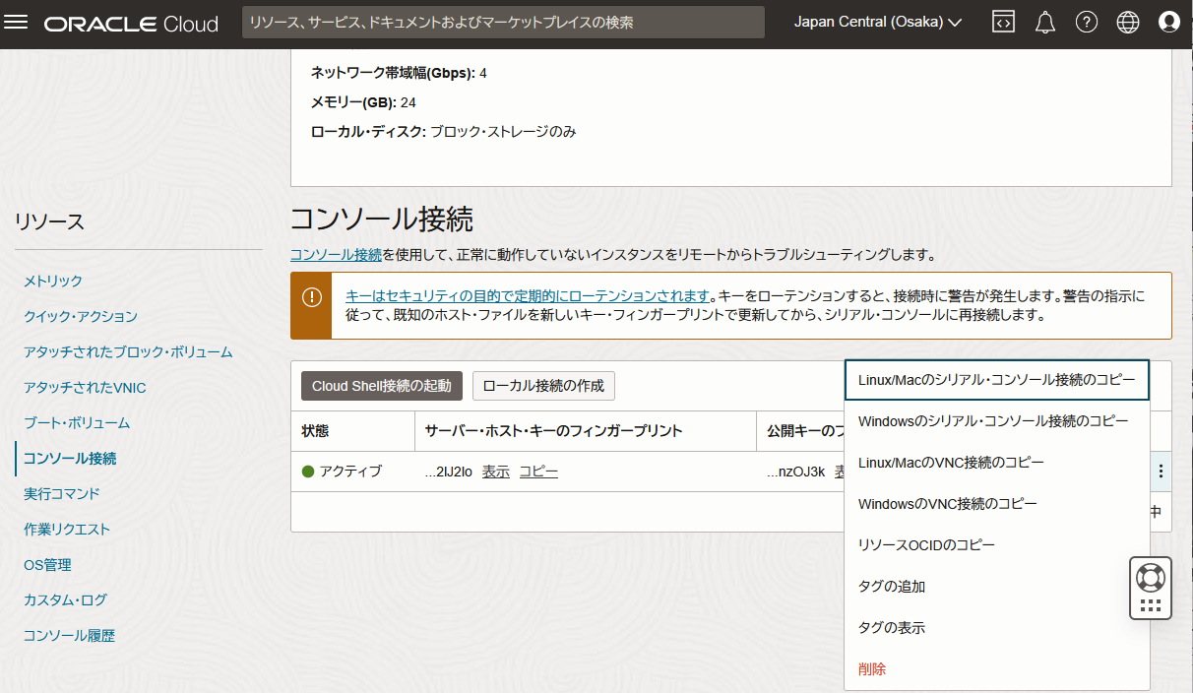
Task: Click コピー link next to fingerprint
Action: point(538,472)
